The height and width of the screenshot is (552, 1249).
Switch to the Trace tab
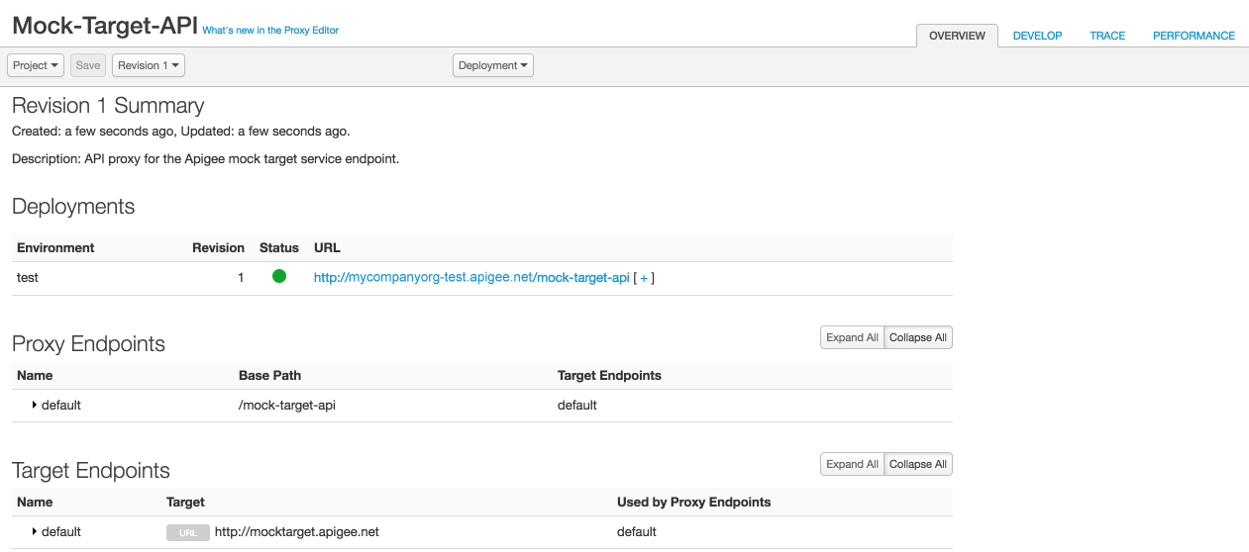[1107, 36]
